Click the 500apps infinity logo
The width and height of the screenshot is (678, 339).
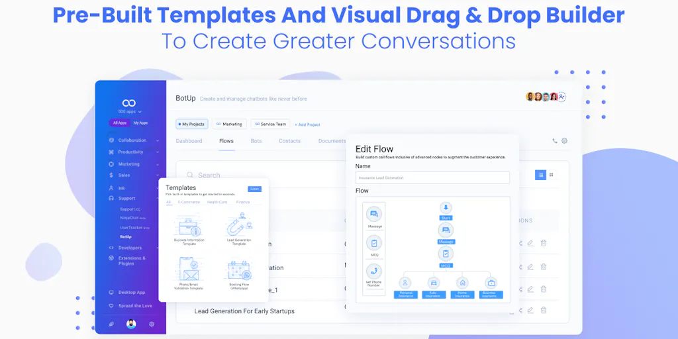129,103
